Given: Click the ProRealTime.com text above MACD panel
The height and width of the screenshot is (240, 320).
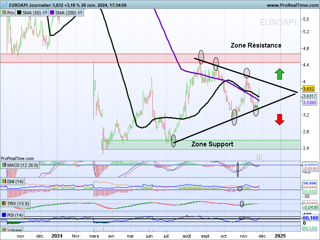Looking at the screenshot, I should (x=17, y=158).
